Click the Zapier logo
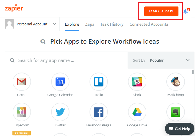 click(x=14, y=8)
